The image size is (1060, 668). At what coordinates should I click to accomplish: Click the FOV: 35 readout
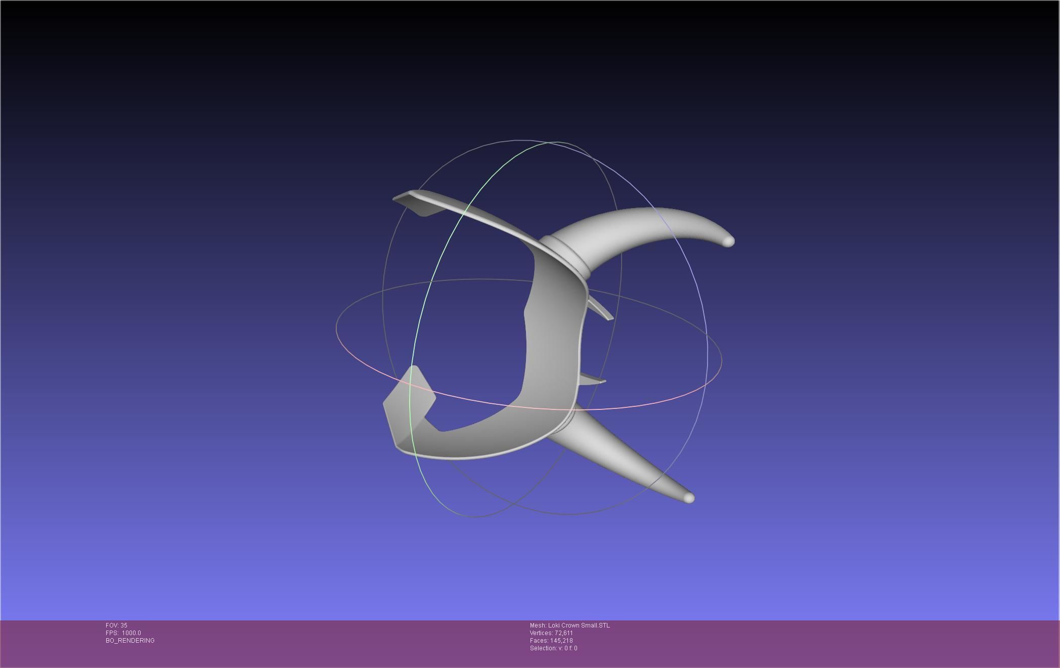pos(116,625)
